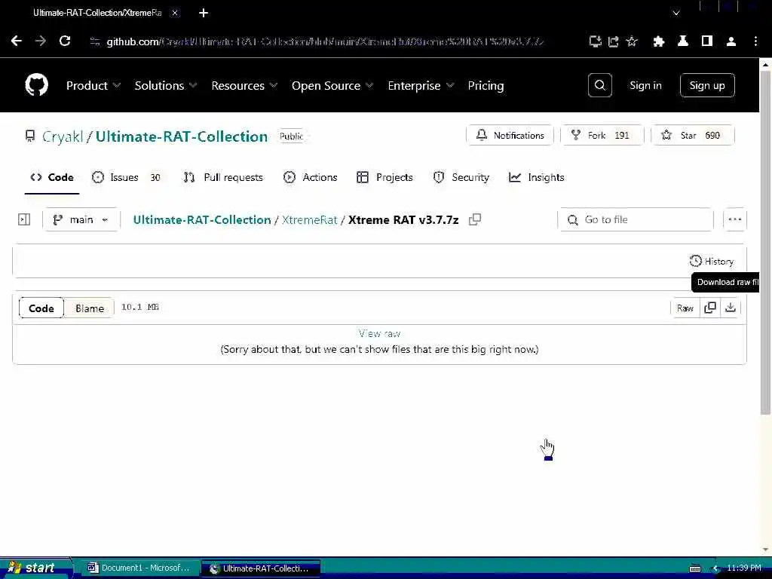Click the Sign up button

707,86
